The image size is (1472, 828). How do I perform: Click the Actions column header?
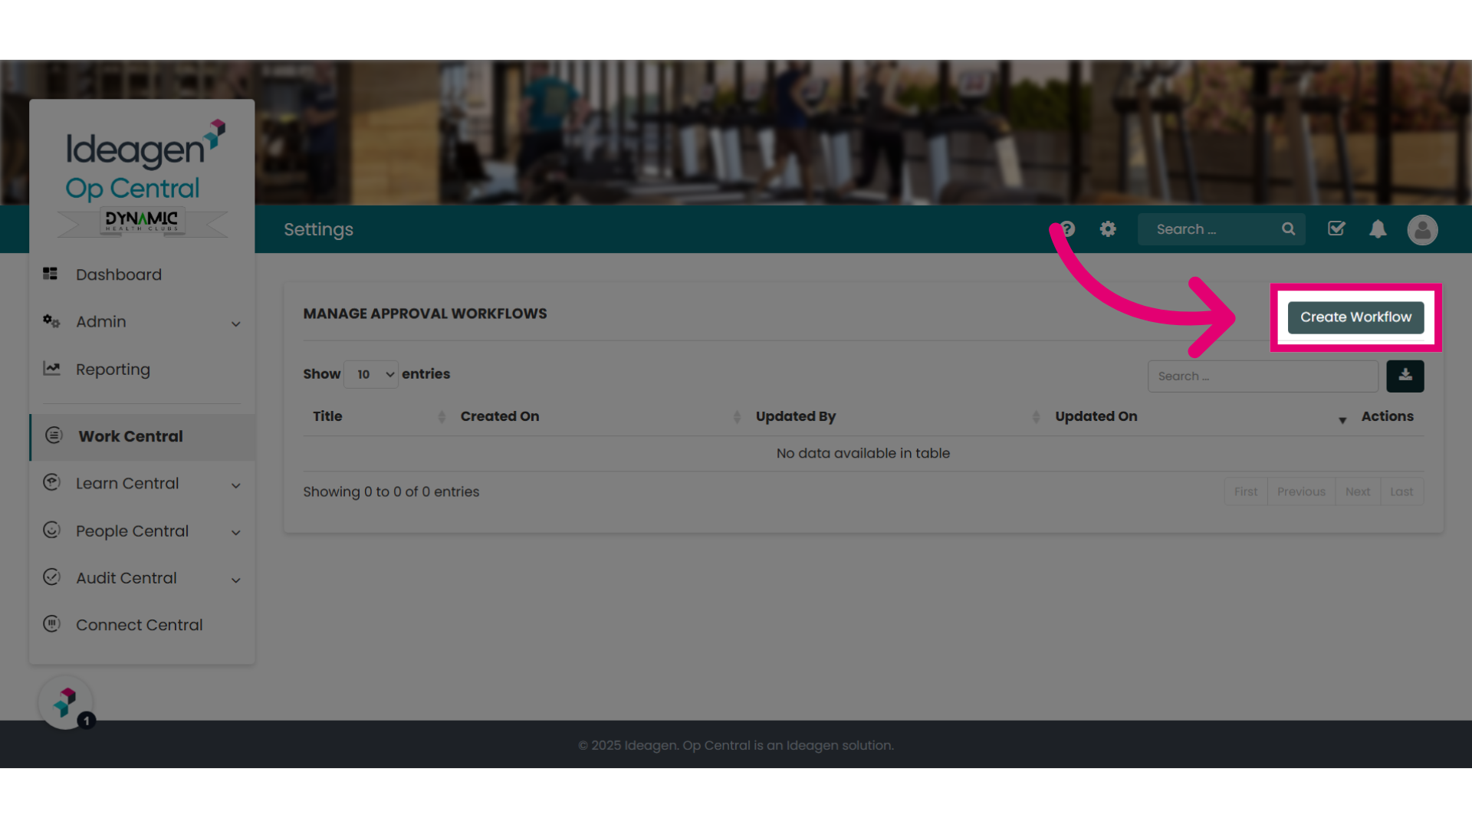click(1388, 416)
